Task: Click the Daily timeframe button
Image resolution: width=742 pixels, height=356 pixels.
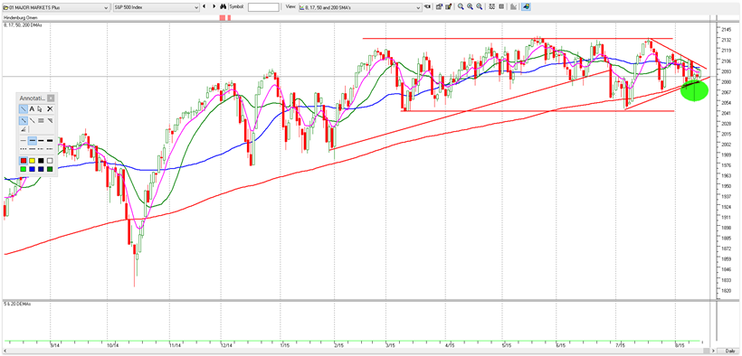Action: click(x=728, y=351)
